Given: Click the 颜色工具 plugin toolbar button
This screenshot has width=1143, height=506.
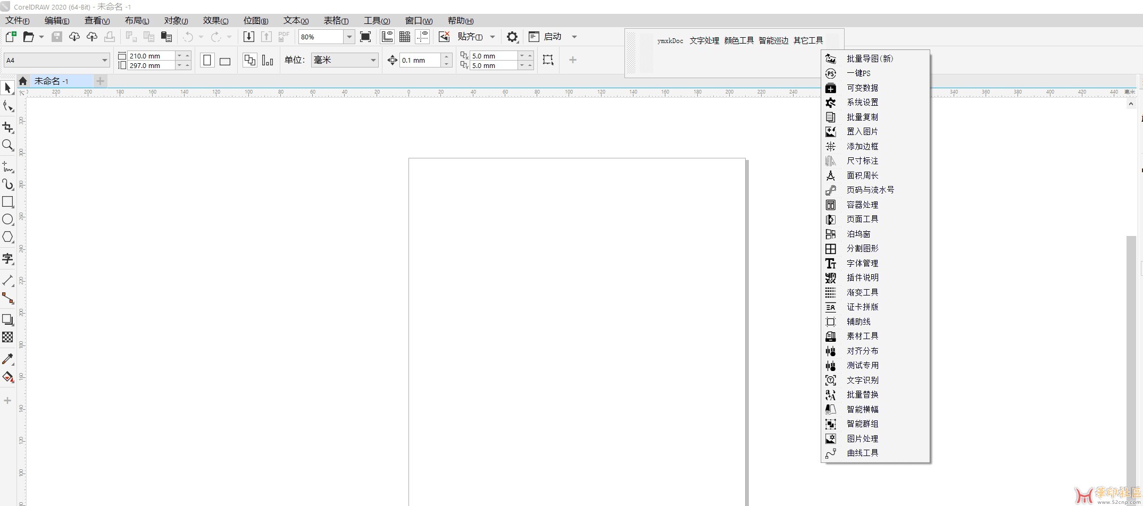Looking at the screenshot, I should pyautogui.click(x=739, y=40).
